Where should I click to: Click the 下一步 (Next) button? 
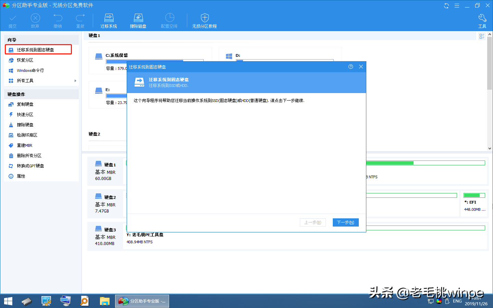tap(345, 222)
